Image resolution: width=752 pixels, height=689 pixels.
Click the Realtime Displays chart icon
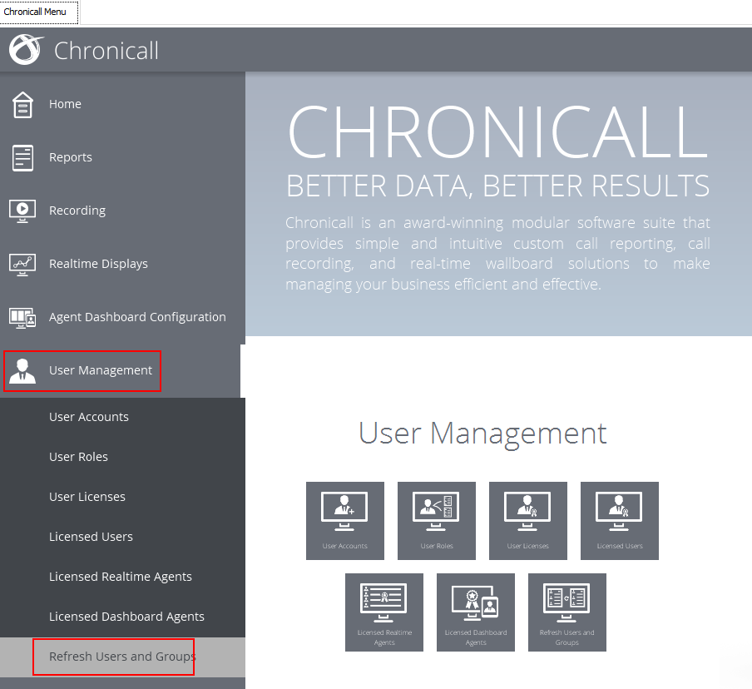pyautogui.click(x=22, y=265)
